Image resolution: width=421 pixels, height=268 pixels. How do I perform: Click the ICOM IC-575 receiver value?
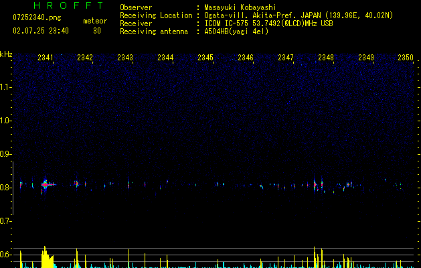click(268, 23)
